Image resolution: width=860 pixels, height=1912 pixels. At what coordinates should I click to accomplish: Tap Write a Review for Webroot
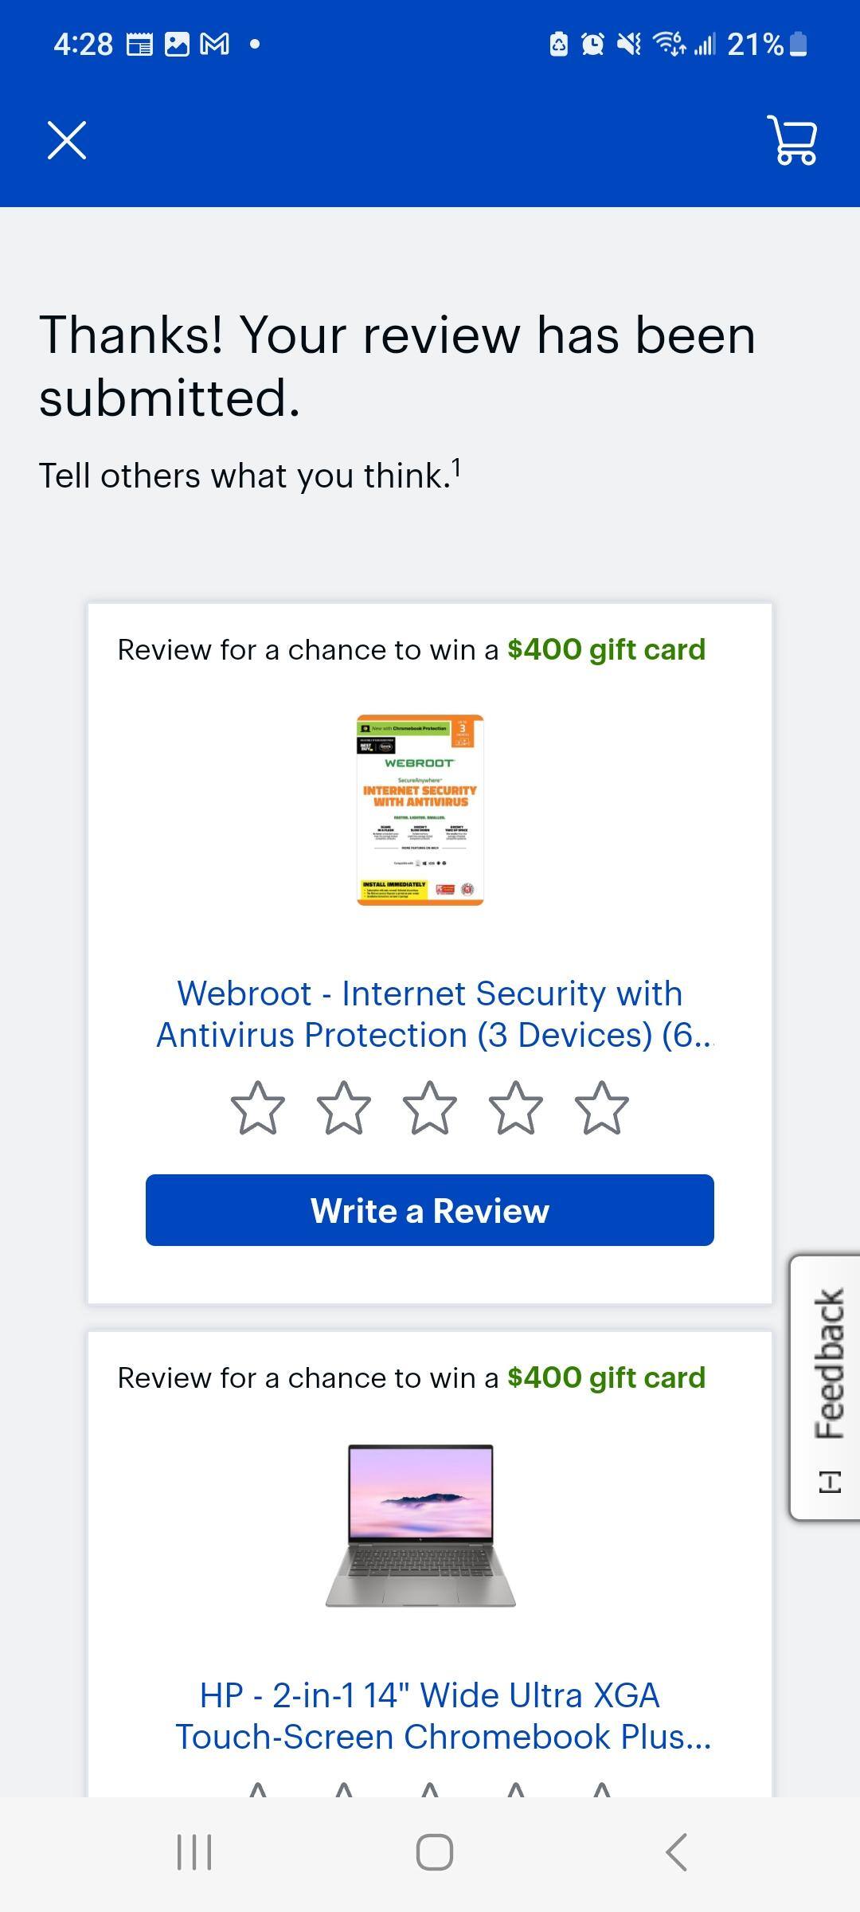(430, 1210)
